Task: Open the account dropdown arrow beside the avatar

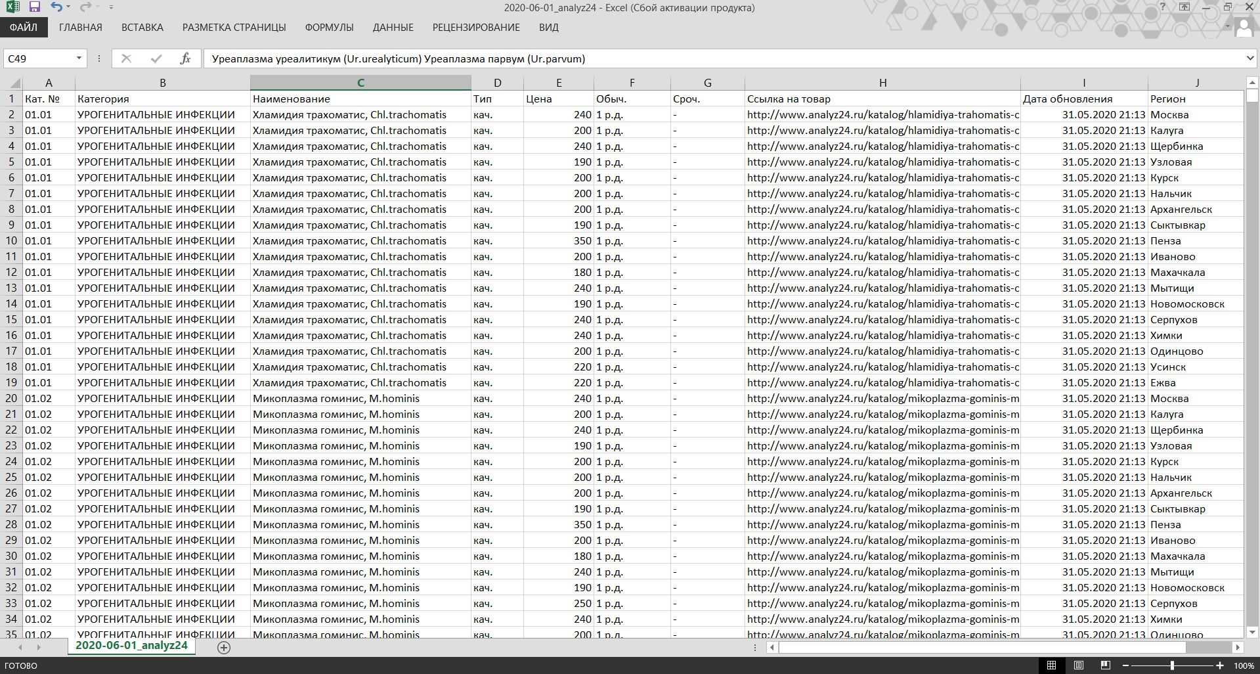Action: click(x=1228, y=28)
